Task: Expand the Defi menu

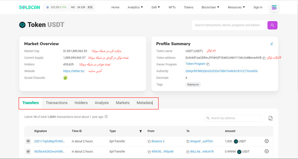Action: 156,7
